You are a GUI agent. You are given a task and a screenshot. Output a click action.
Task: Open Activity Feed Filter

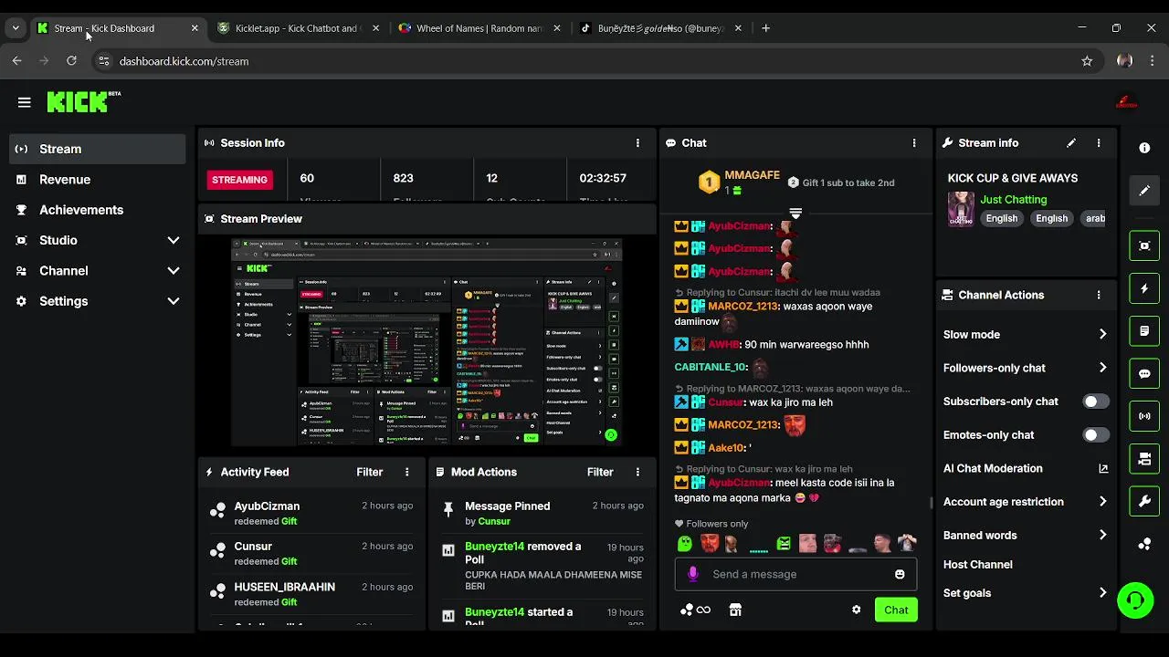click(x=370, y=472)
